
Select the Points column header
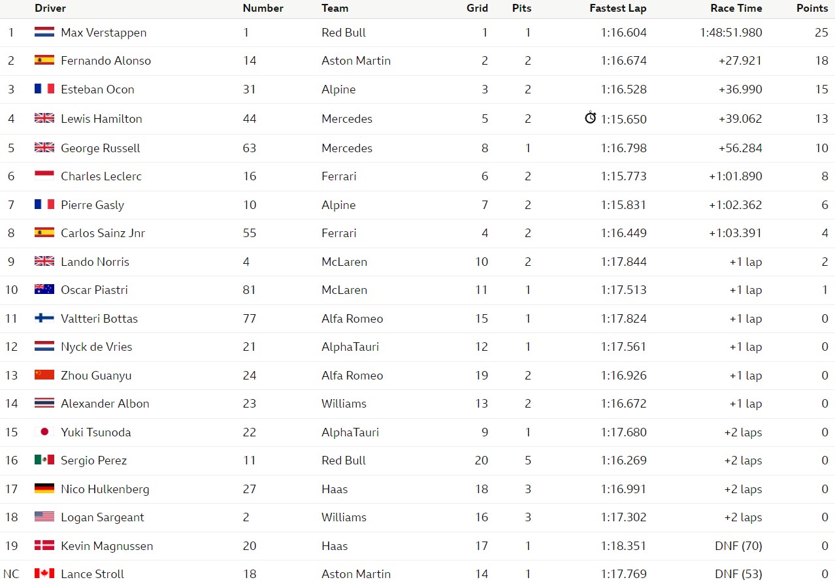coord(812,8)
